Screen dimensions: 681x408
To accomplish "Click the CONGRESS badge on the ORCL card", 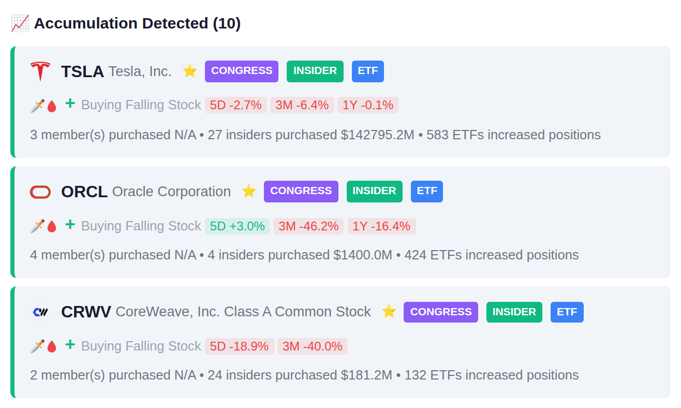I will click(301, 192).
